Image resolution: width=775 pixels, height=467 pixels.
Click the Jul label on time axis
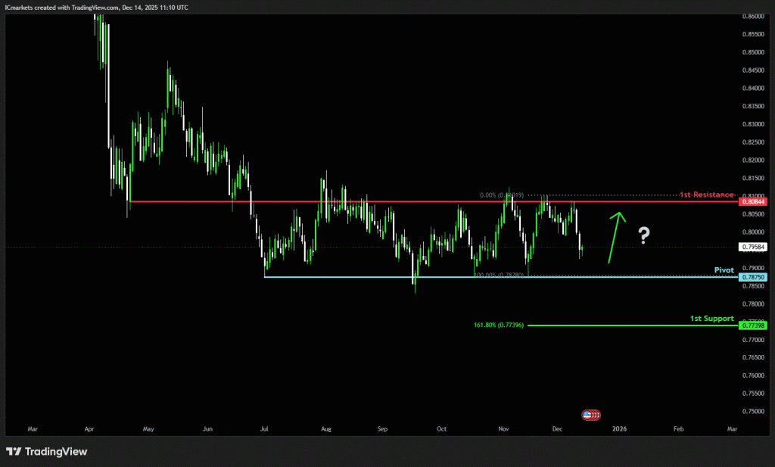[265, 428]
